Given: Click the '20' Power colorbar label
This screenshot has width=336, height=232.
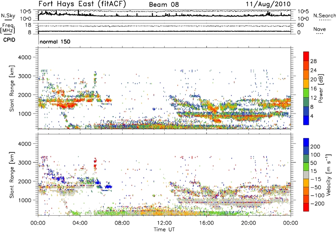Looking at the screenshot, I should tap(313, 80).
